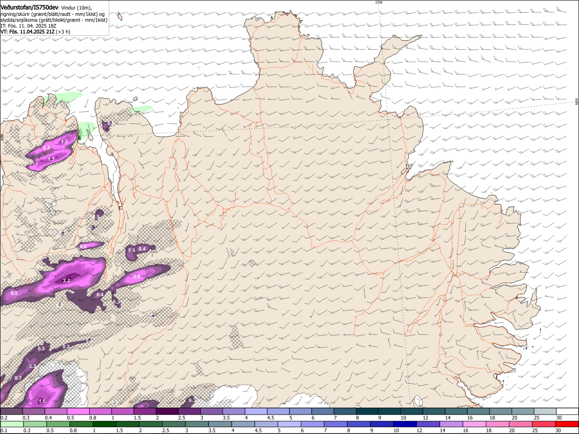Select the 18 swatch in lower legend
The image size is (579, 434).
(497, 424)
